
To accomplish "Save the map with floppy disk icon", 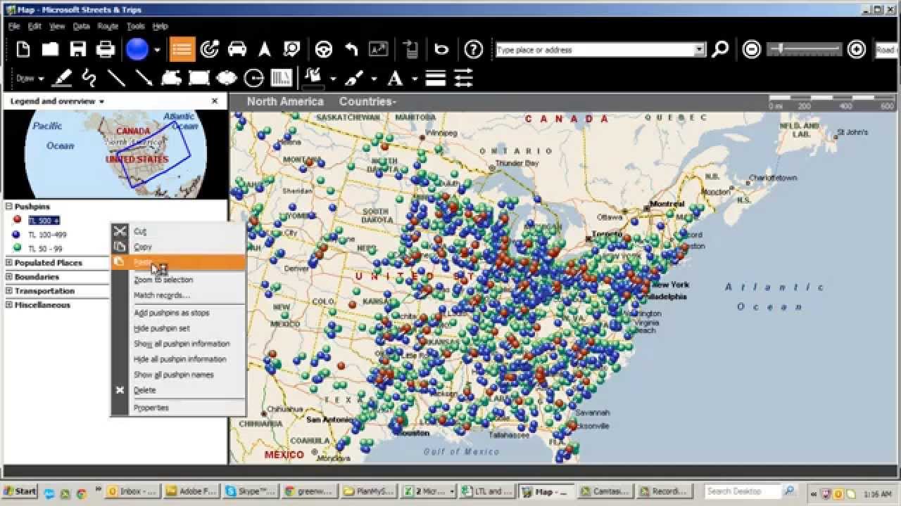I will pos(77,49).
